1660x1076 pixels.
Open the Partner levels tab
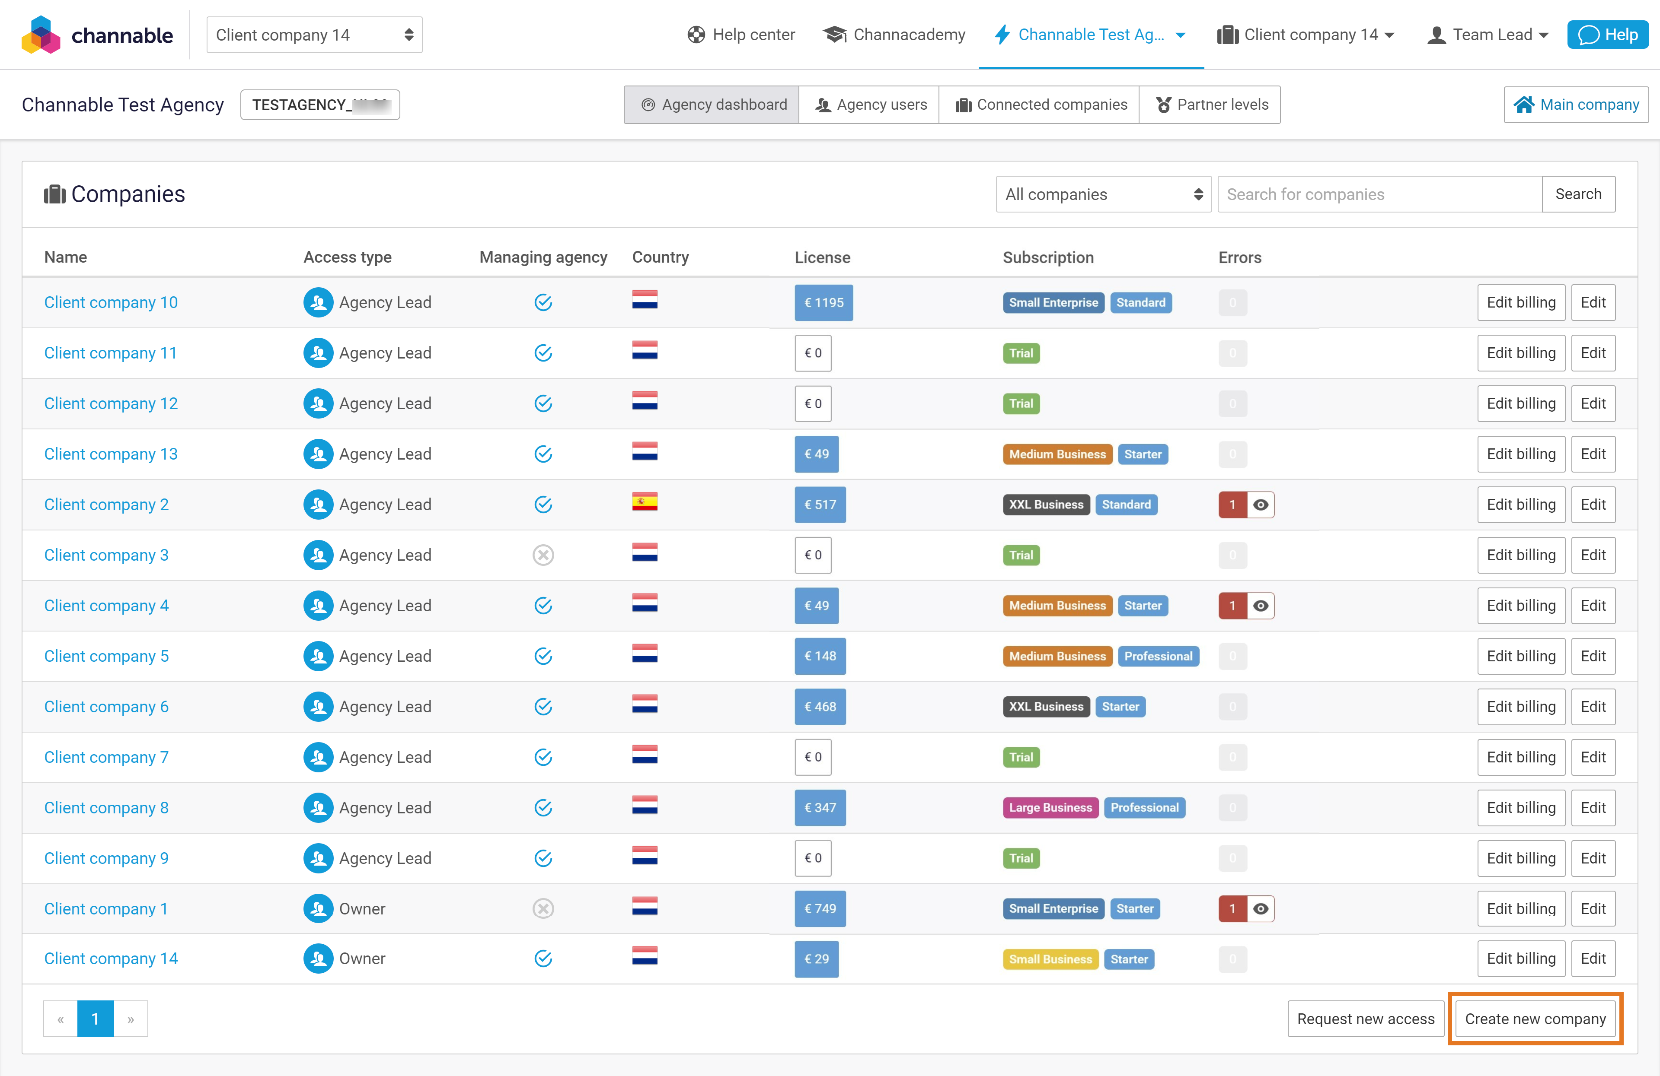(x=1210, y=105)
